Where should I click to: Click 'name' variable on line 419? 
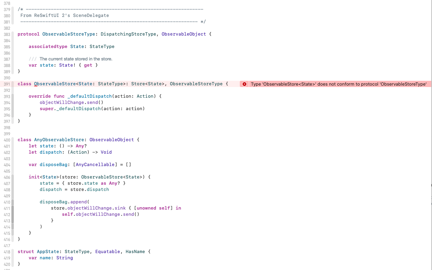pyautogui.click(x=45, y=258)
